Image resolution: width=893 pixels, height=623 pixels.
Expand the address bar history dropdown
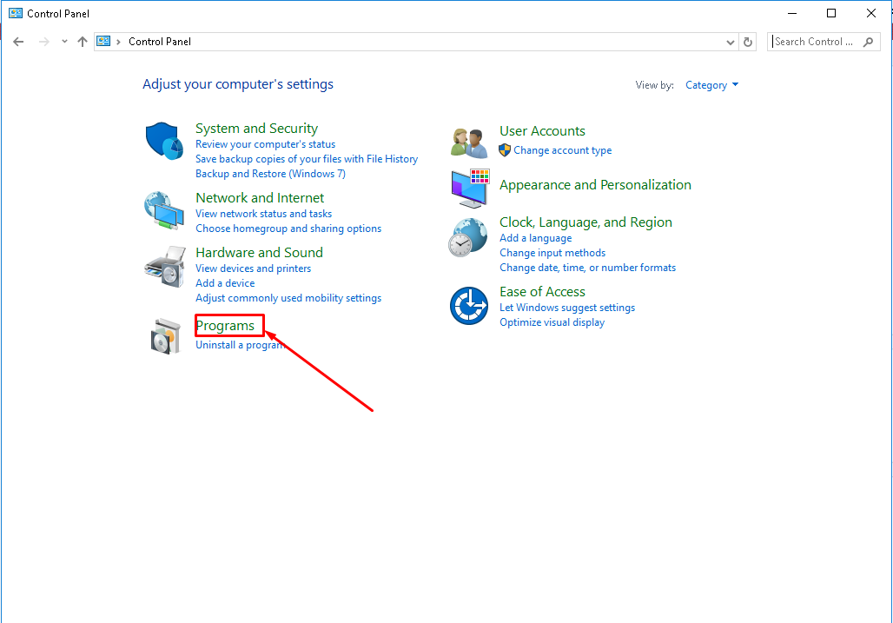coord(730,42)
